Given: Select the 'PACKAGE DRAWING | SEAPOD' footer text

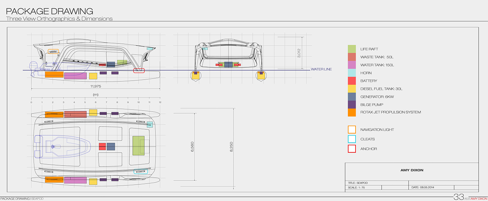Looking at the screenshot, I should (x=22, y=199).
